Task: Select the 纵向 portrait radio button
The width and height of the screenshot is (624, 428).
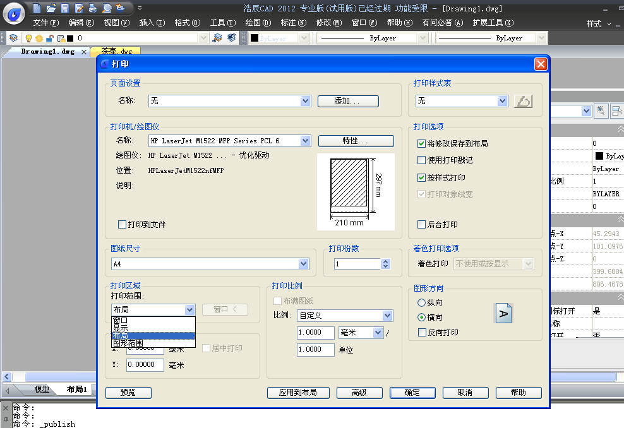Action: tap(422, 303)
